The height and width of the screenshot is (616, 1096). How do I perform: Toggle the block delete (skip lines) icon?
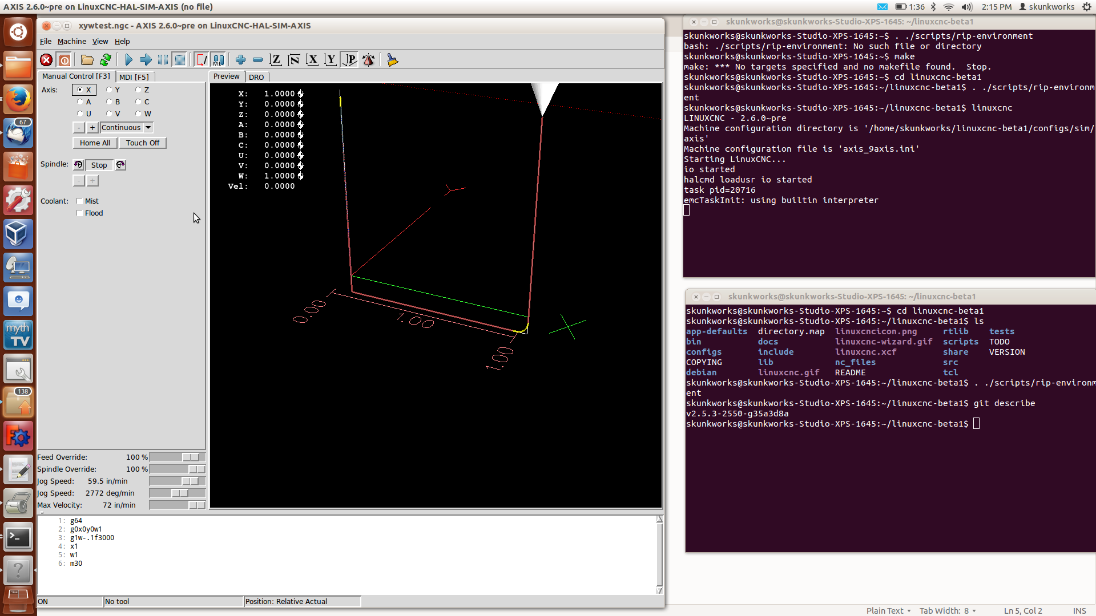[x=202, y=60]
